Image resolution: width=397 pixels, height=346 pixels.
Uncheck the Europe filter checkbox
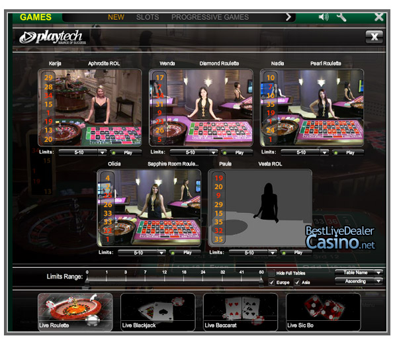pos(272,282)
